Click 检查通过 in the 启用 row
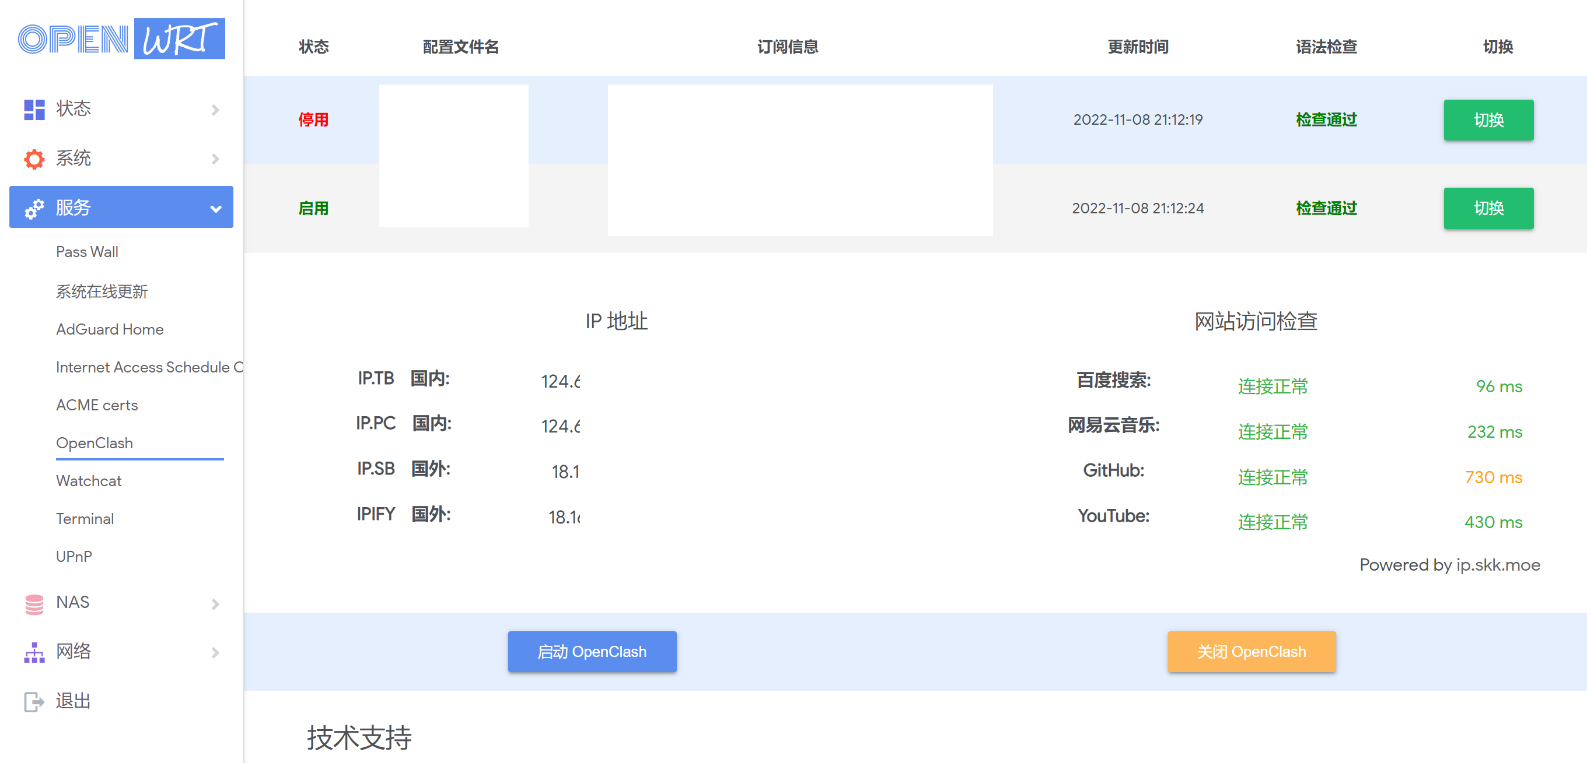This screenshot has height=763, width=1587. tap(1326, 209)
